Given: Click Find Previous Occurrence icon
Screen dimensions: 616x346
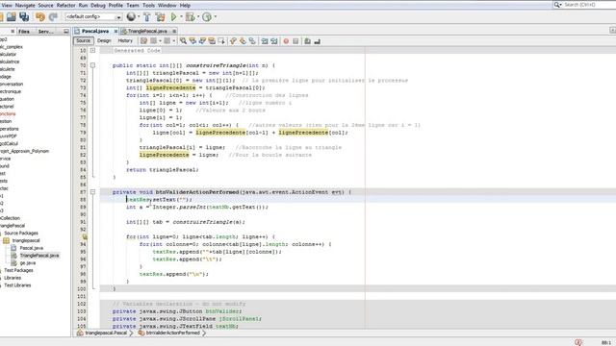Looking at the screenshot, I should (192, 40).
